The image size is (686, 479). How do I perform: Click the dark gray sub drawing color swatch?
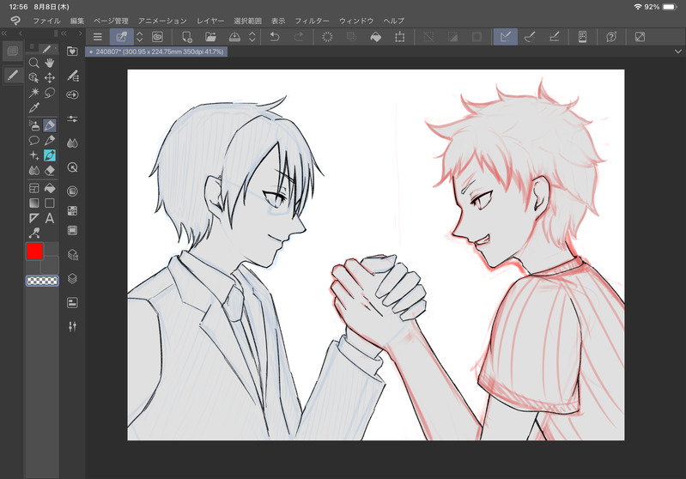click(50, 264)
